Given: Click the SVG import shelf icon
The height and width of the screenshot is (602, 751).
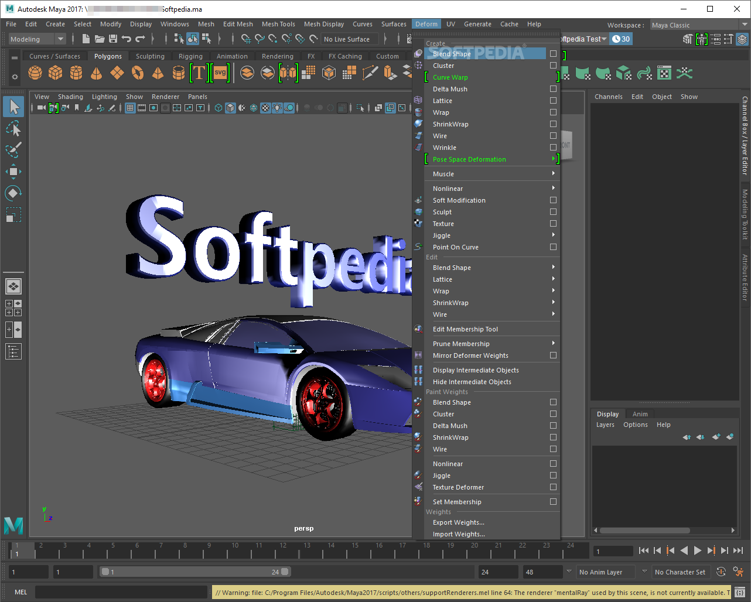Looking at the screenshot, I should (x=220, y=73).
